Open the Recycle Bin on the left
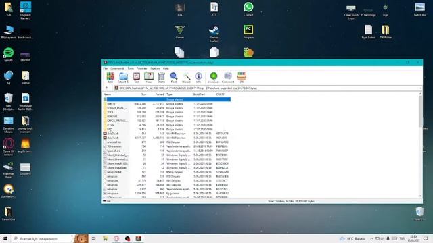This screenshot has width=433, height=243. [x=8, y=102]
